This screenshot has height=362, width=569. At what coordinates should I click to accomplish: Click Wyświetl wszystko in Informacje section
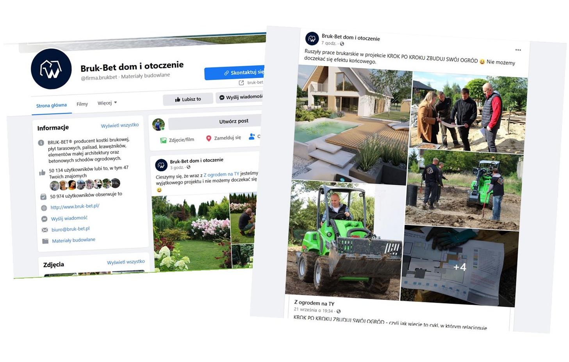(120, 125)
